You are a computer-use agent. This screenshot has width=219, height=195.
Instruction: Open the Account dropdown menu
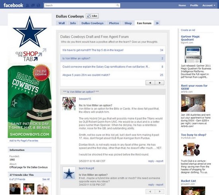(x=209, y=6)
